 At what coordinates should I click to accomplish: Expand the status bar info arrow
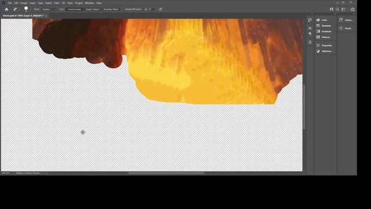click(46, 173)
